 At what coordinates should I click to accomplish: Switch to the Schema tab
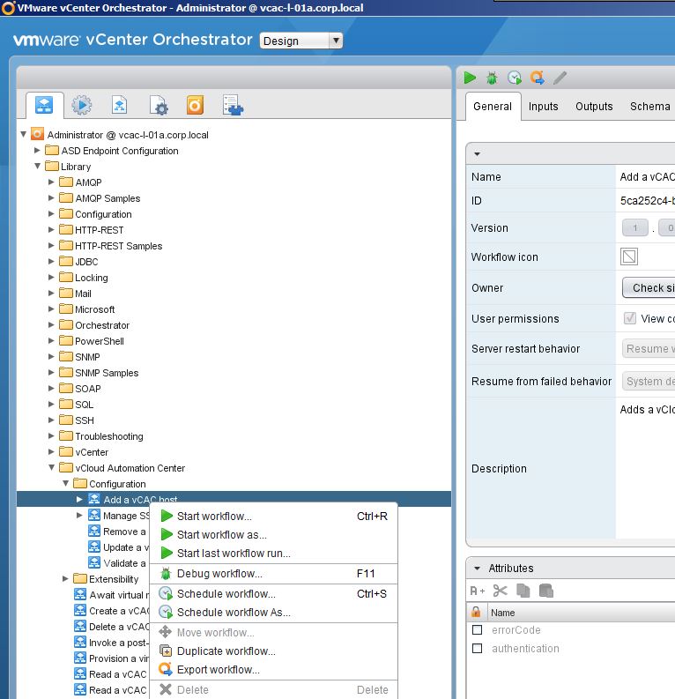[x=649, y=107]
